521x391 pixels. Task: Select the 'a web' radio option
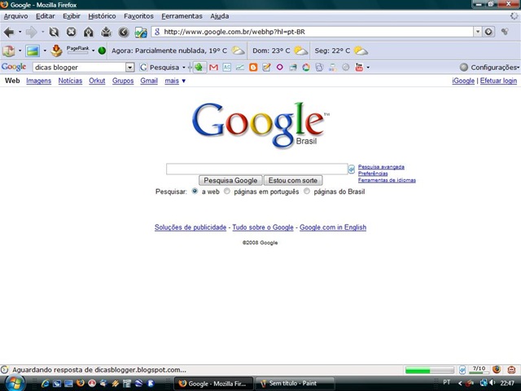click(195, 191)
